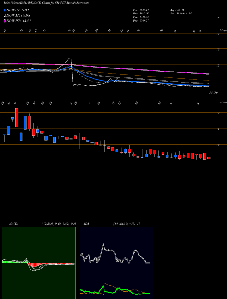
Task: Select the 'DOW MT: 9.98' legend text
Action: (18, 16)
